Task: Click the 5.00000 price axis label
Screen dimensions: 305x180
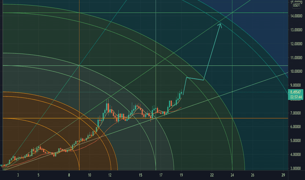Action: click(296, 140)
